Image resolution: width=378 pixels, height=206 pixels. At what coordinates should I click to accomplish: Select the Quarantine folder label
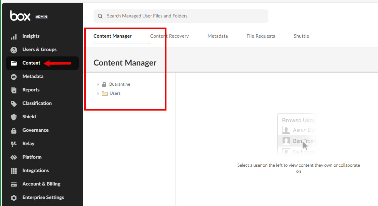pyautogui.click(x=119, y=84)
